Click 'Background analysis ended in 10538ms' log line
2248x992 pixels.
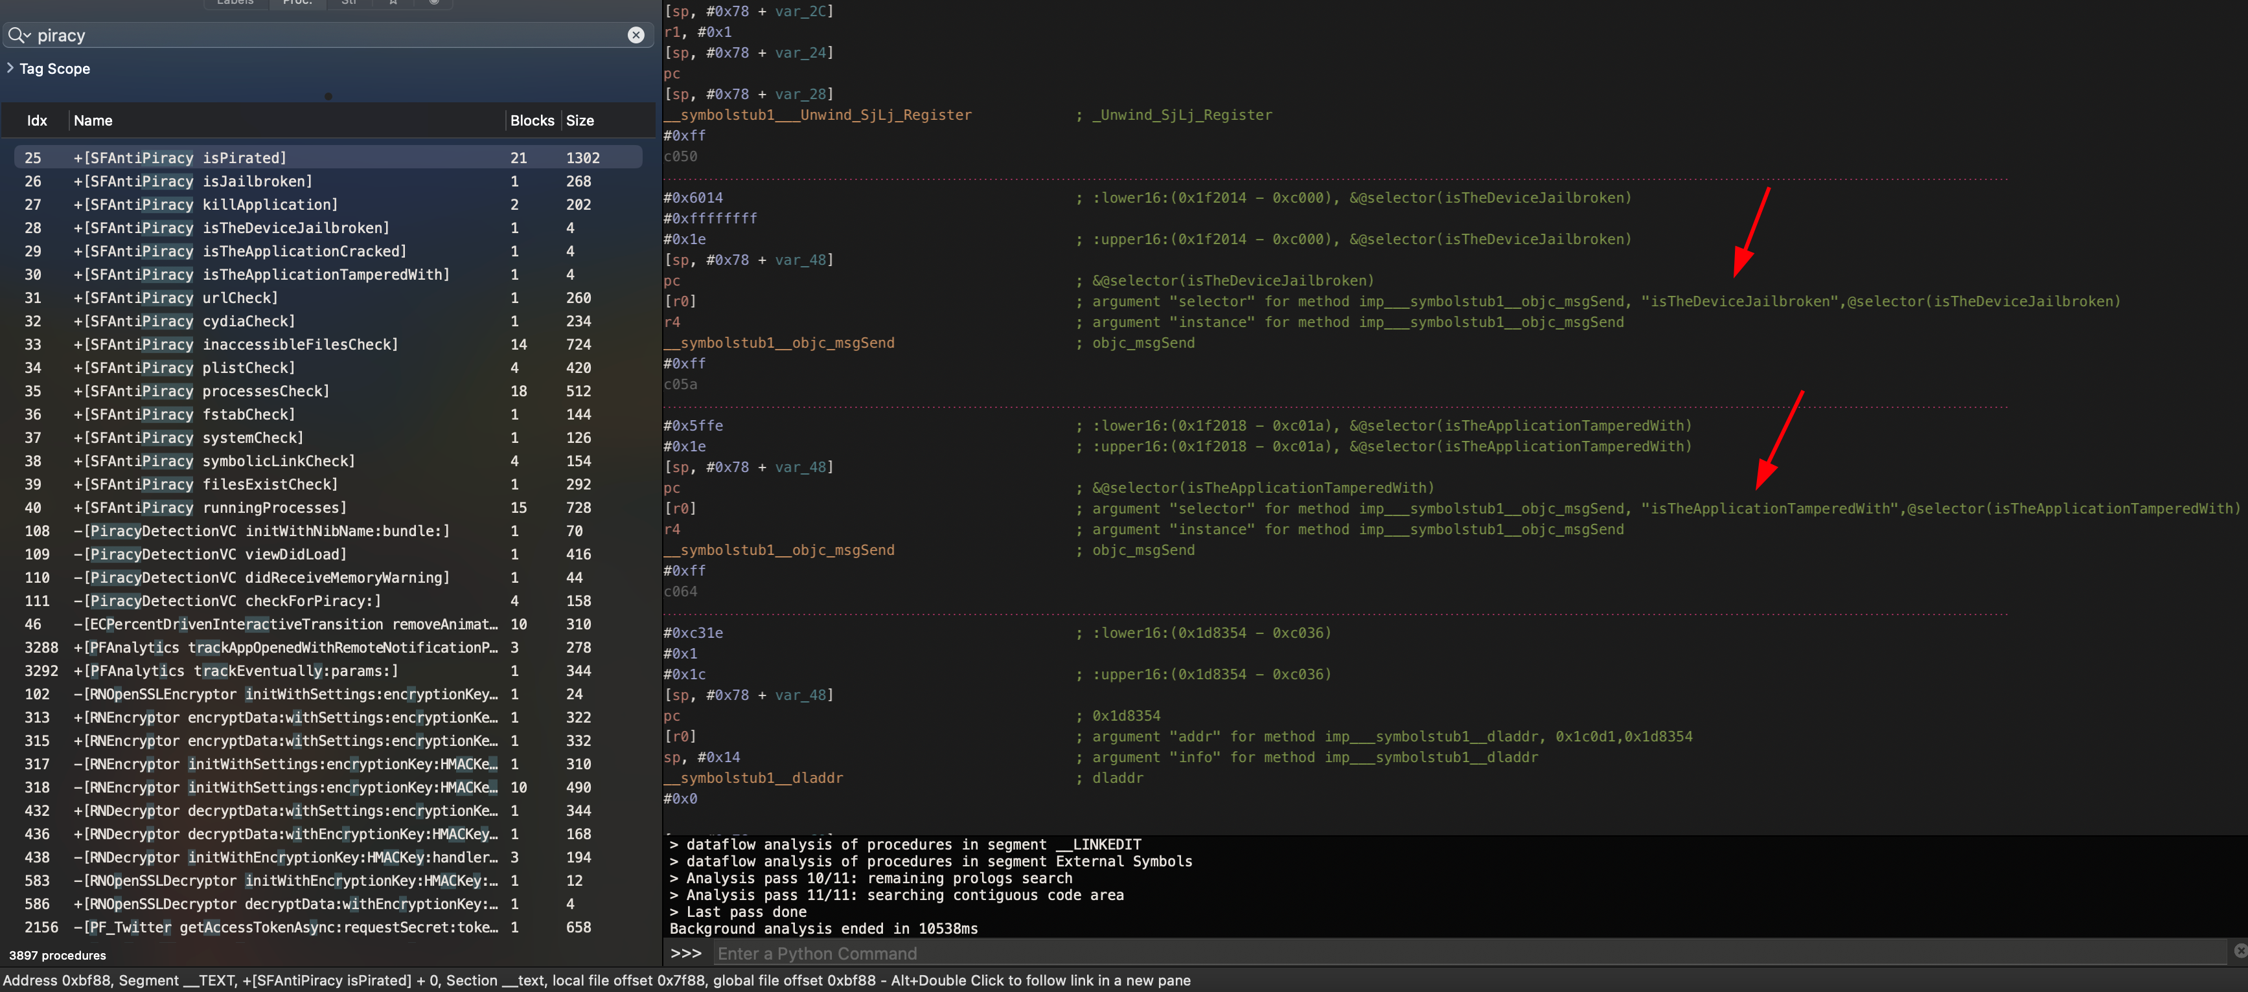point(823,929)
